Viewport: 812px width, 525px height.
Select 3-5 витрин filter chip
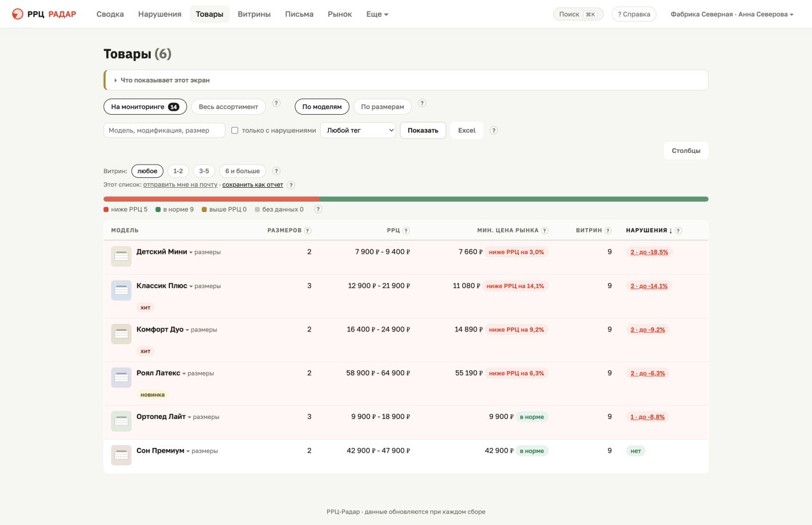(x=204, y=171)
